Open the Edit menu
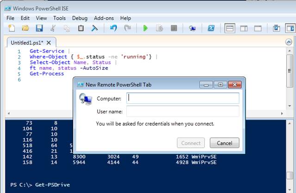 click(25, 18)
